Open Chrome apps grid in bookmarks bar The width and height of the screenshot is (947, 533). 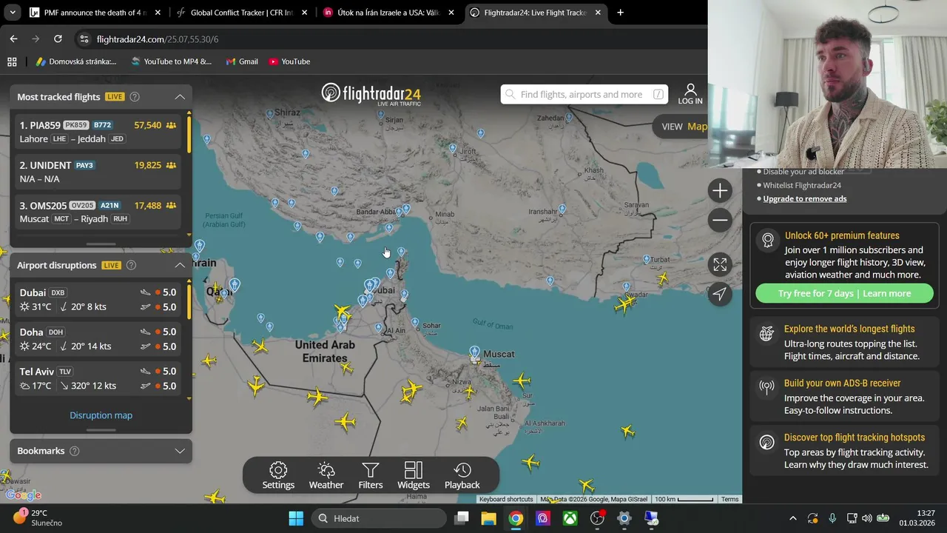coord(12,61)
